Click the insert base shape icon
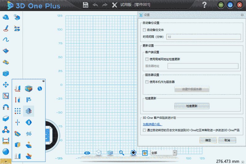 (17, 17)
